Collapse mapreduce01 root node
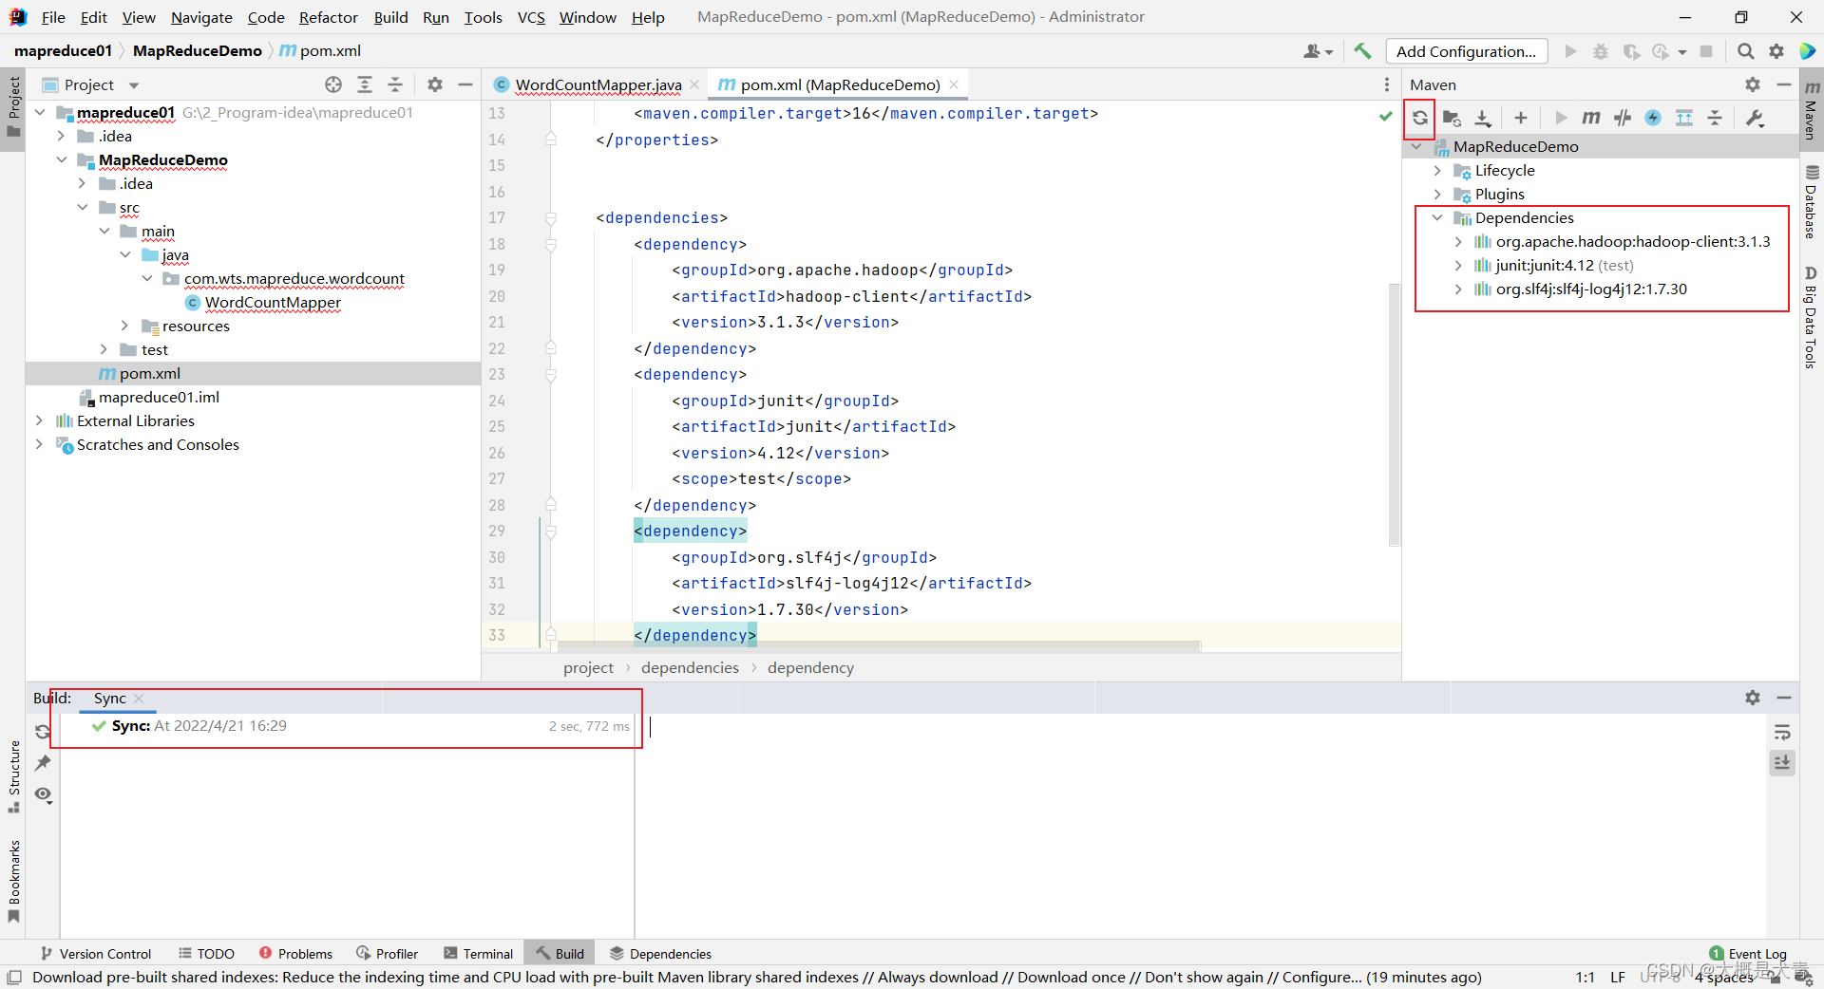The image size is (1824, 989). coord(40,112)
